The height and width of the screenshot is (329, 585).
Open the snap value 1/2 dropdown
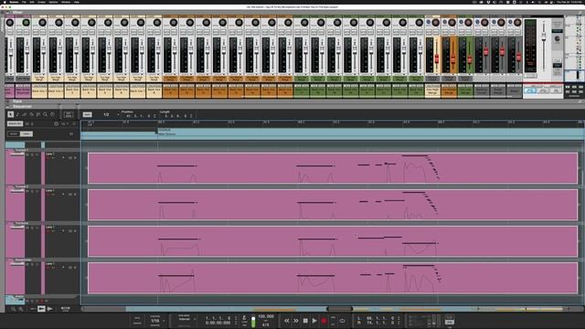coord(111,114)
